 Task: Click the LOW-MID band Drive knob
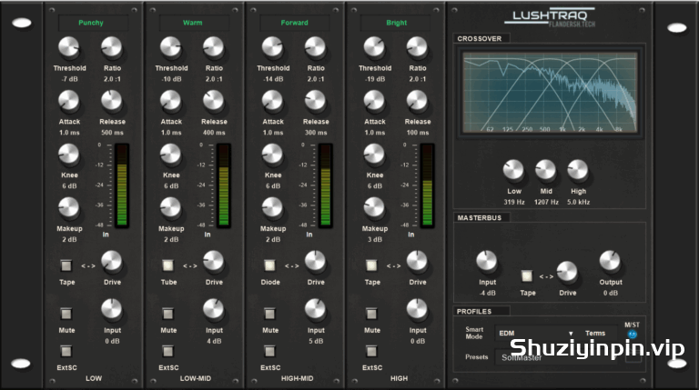[x=213, y=261]
